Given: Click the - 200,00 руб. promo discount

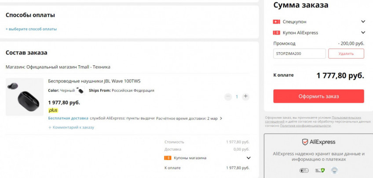Looking at the screenshot, I should point(351,44).
